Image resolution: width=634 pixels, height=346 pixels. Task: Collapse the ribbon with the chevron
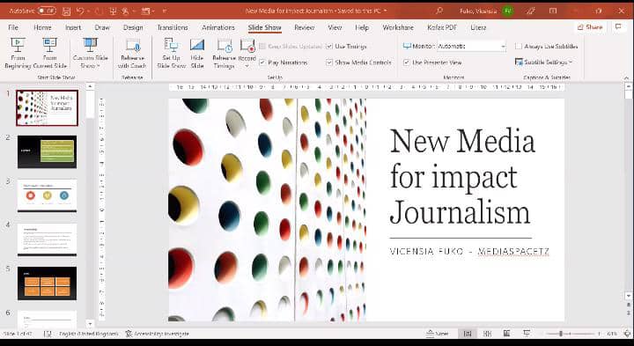(x=627, y=77)
